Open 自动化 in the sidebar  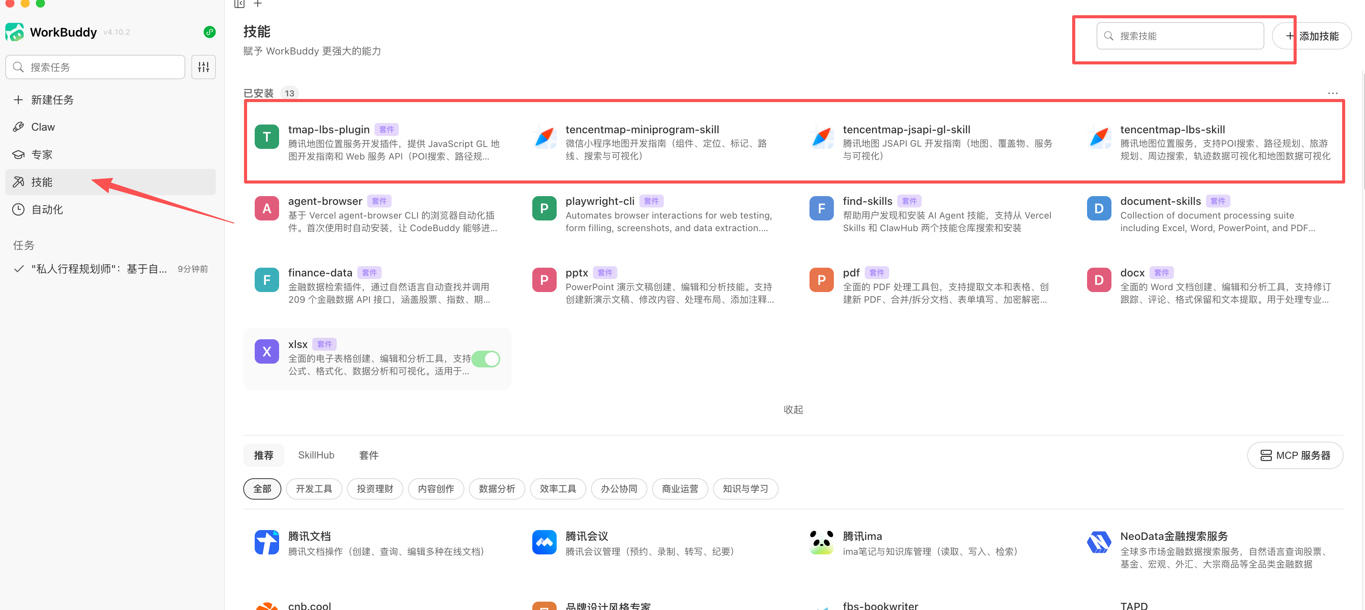110,209
